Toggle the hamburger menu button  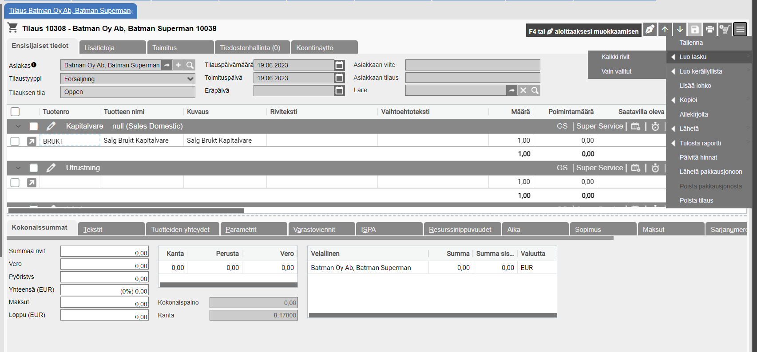pyautogui.click(x=740, y=29)
